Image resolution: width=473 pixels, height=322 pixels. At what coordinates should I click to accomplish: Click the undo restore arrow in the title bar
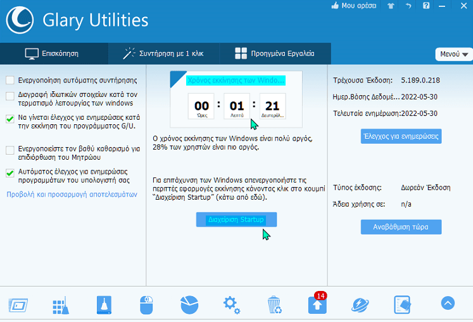[x=408, y=6]
